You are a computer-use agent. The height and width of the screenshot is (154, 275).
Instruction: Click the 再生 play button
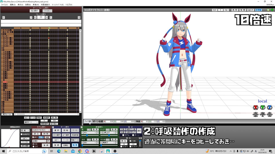click(124, 141)
